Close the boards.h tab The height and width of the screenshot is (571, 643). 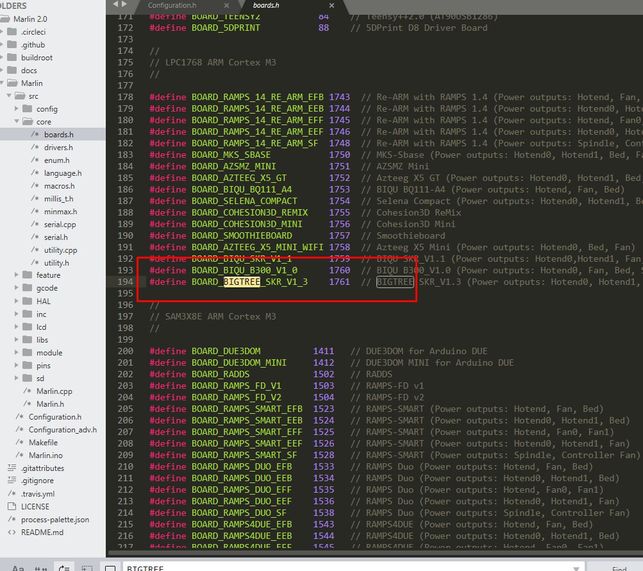tap(331, 5)
